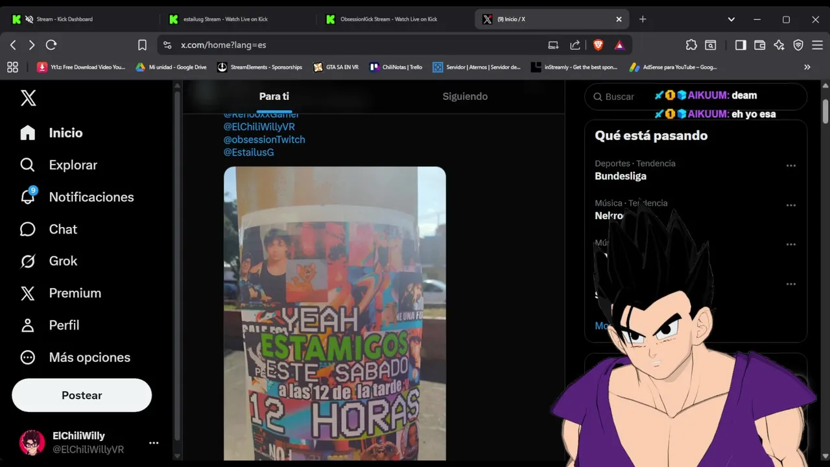Viewport: 830px width, 467px height.
Task: Go back in the browser
Action: [13, 45]
